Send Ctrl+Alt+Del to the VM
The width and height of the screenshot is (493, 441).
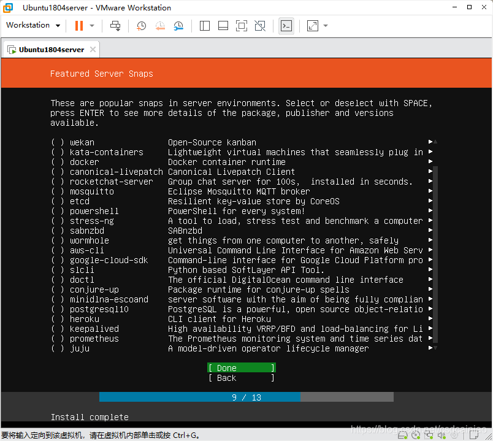point(115,26)
